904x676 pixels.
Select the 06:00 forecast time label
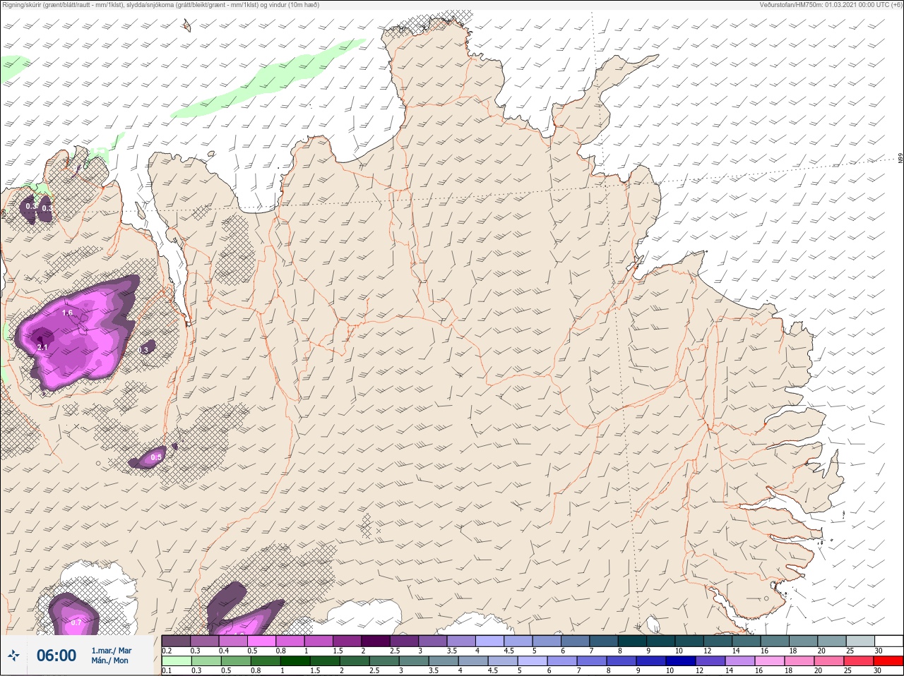pyautogui.click(x=56, y=656)
